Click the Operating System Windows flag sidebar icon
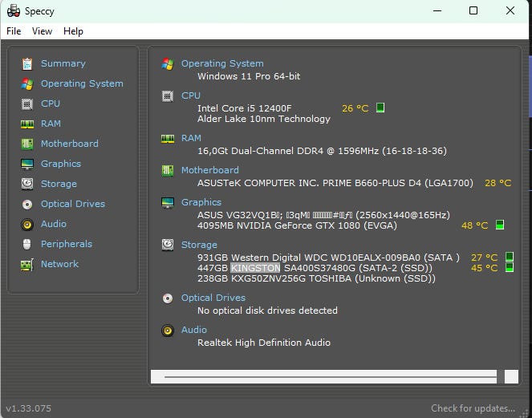 27,83
